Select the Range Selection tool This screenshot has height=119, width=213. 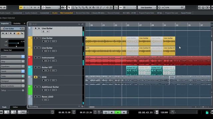[x=73, y=8]
